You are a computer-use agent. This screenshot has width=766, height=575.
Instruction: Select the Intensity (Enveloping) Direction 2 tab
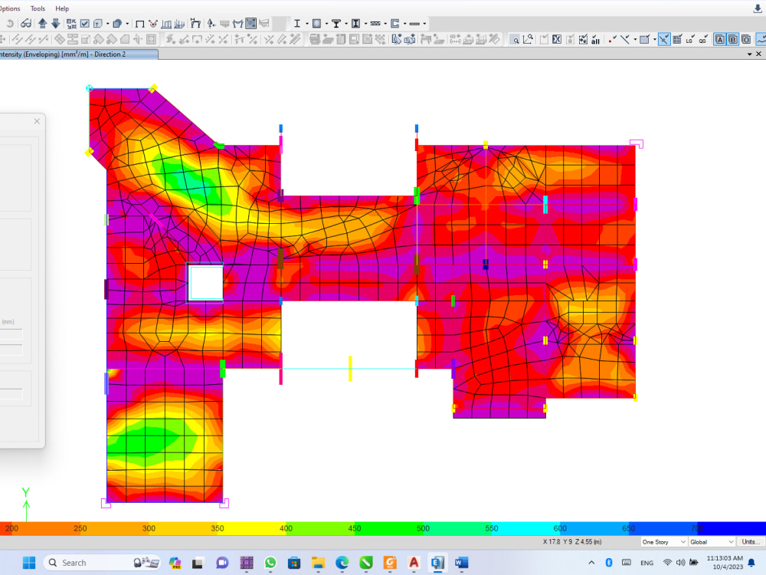point(77,54)
